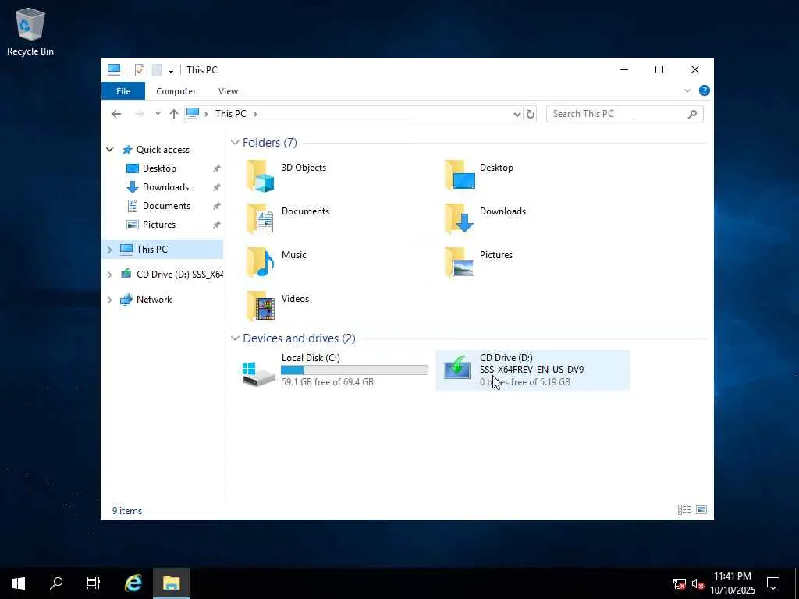Switch to Large icons view layout

pos(701,510)
